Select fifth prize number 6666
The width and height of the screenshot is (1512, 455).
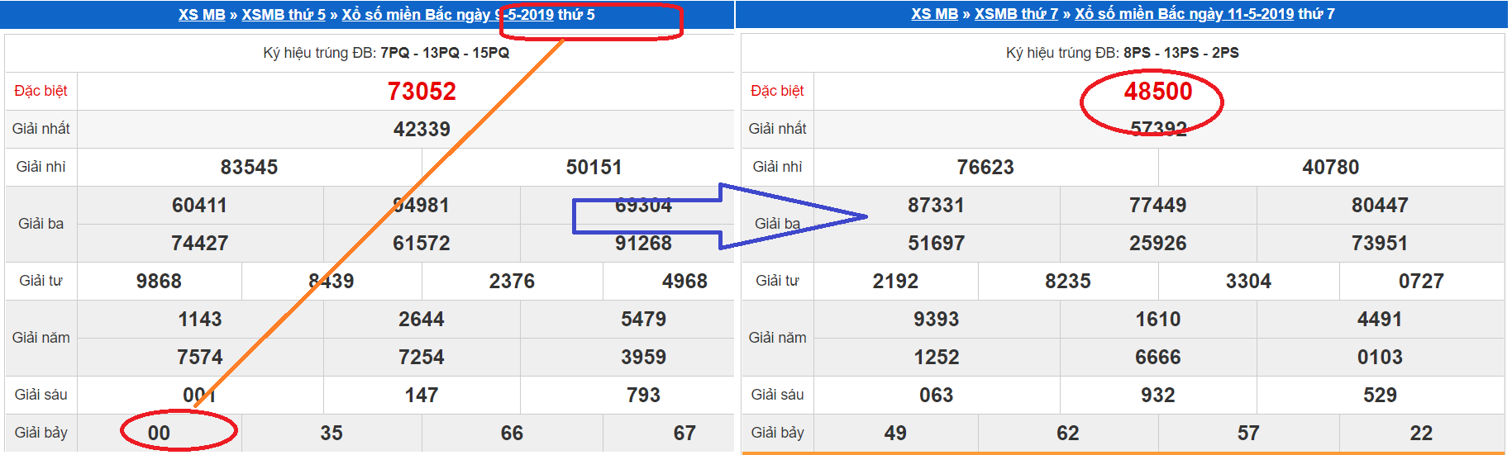(1157, 358)
